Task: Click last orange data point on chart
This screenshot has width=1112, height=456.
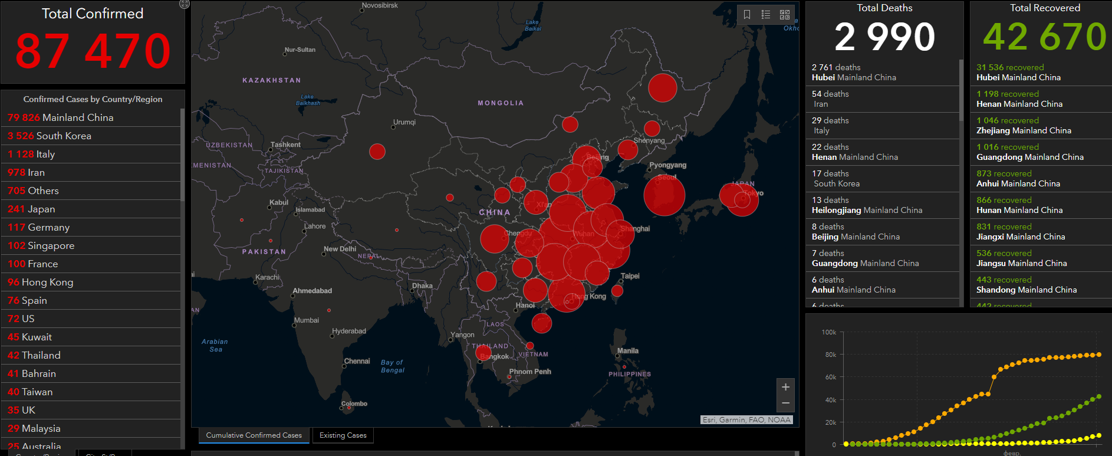Action: pyautogui.click(x=1099, y=355)
